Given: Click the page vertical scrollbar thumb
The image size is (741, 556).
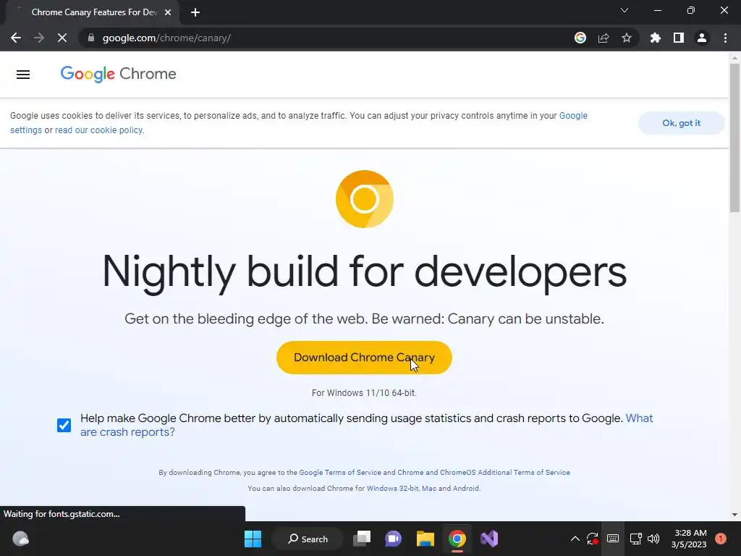Looking at the screenshot, I should (x=734, y=137).
